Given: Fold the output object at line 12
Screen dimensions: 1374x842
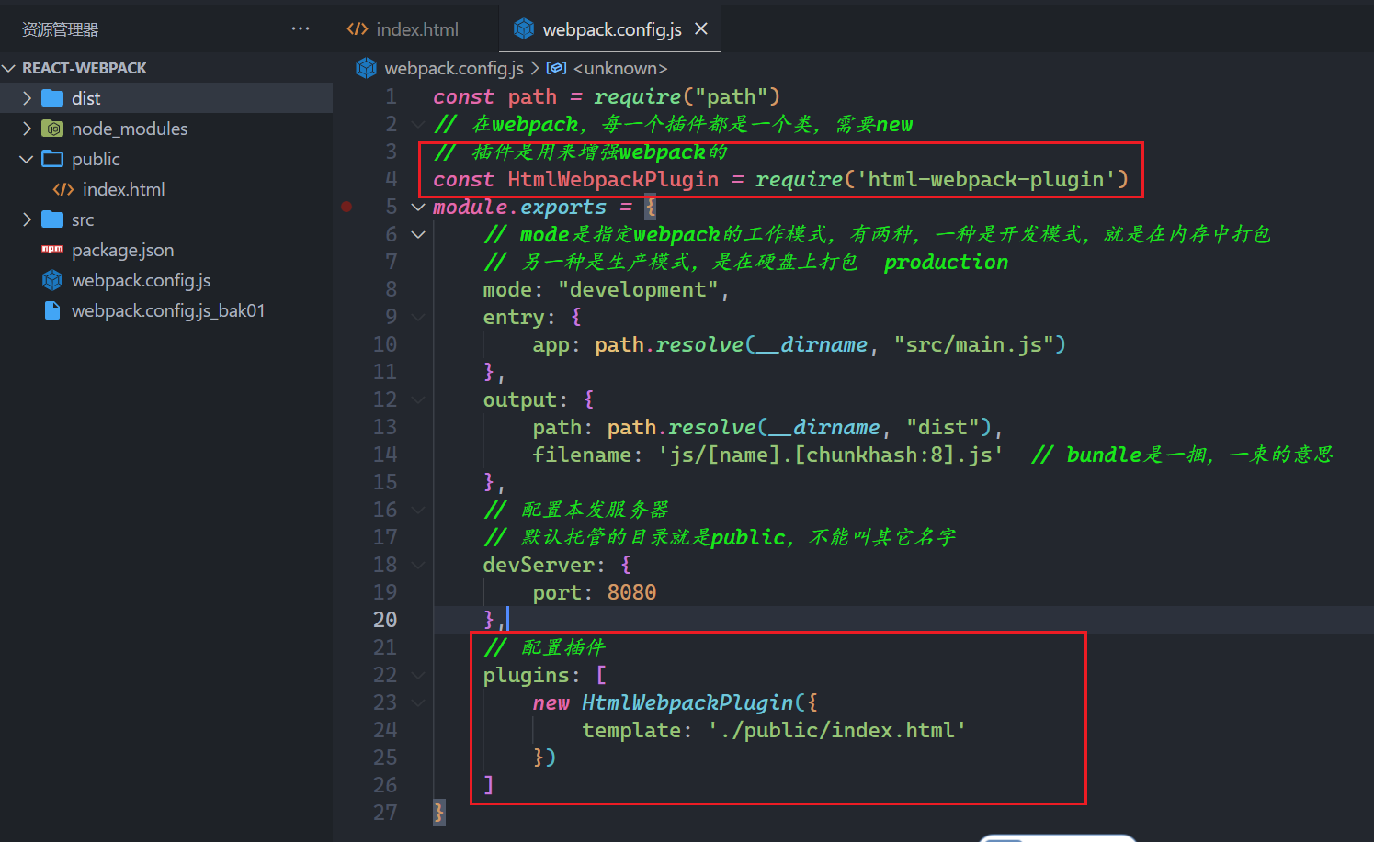Looking at the screenshot, I should click(418, 399).
